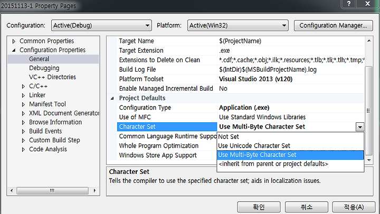Click the Target Extension property
Screen dimensions: 380x214
[x=141, y=51]
